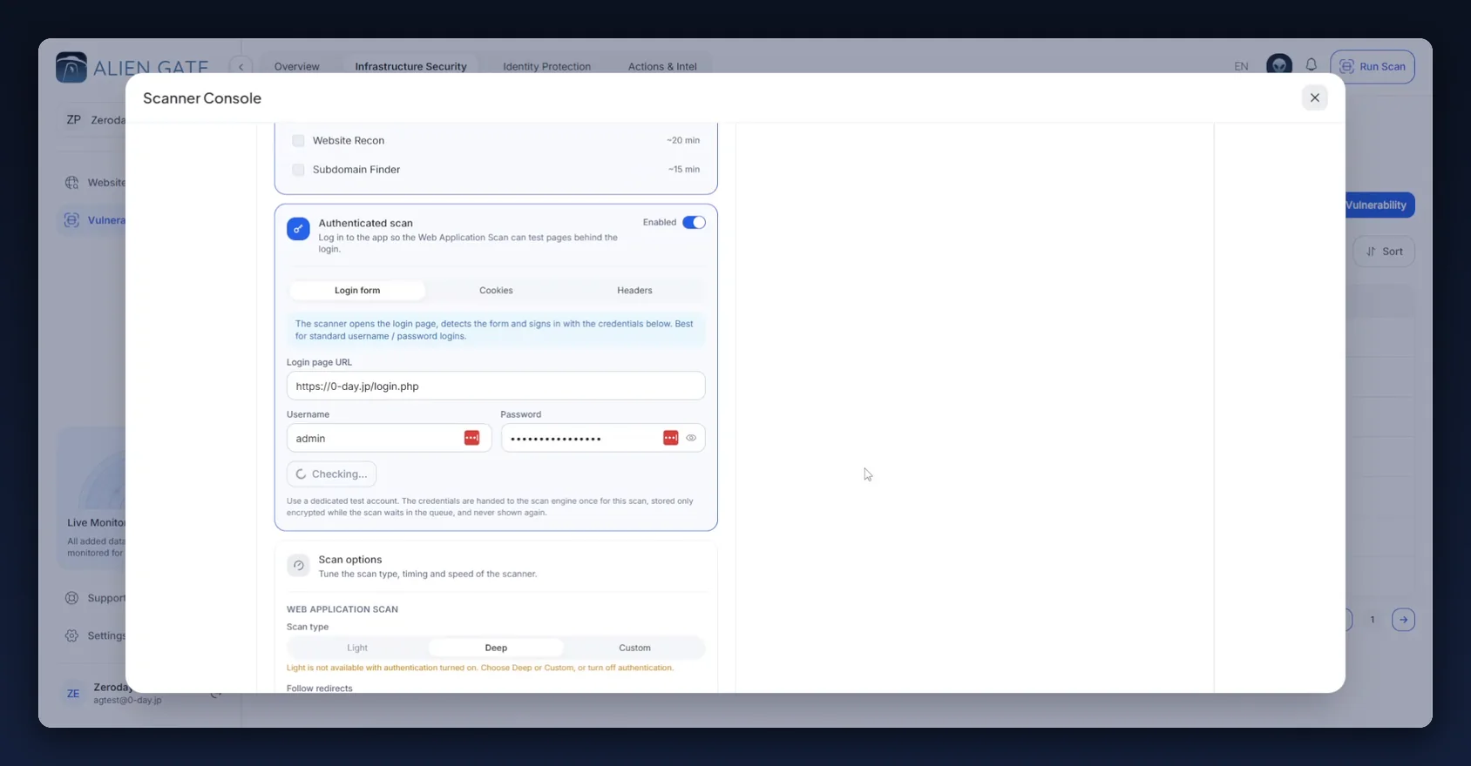The height and width of the screenshot is (766, 1471).
Task: Click the Vulnerability scan icon in the sidebar
Action: tap(71, 220)
